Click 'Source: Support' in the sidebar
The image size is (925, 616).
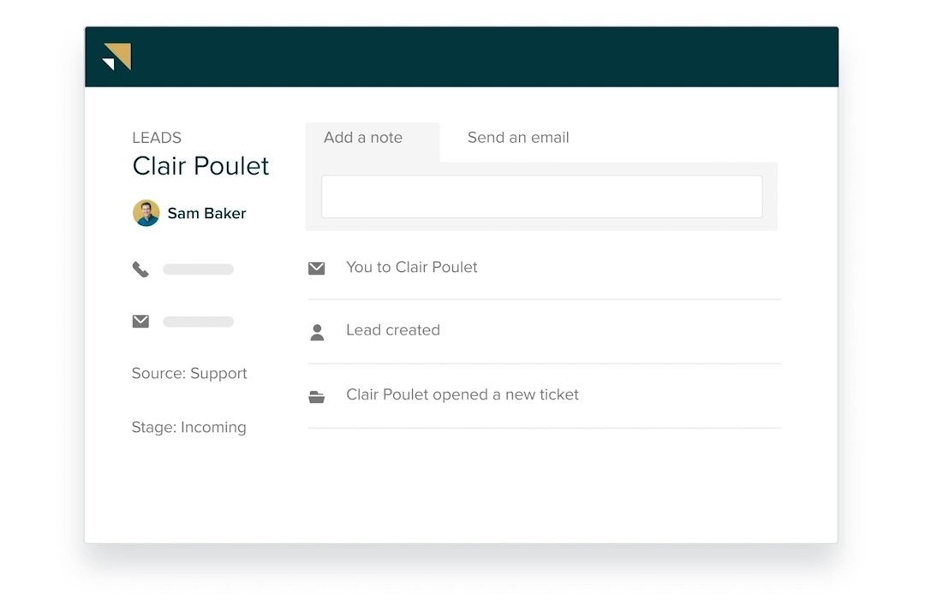tap(189, 373)
